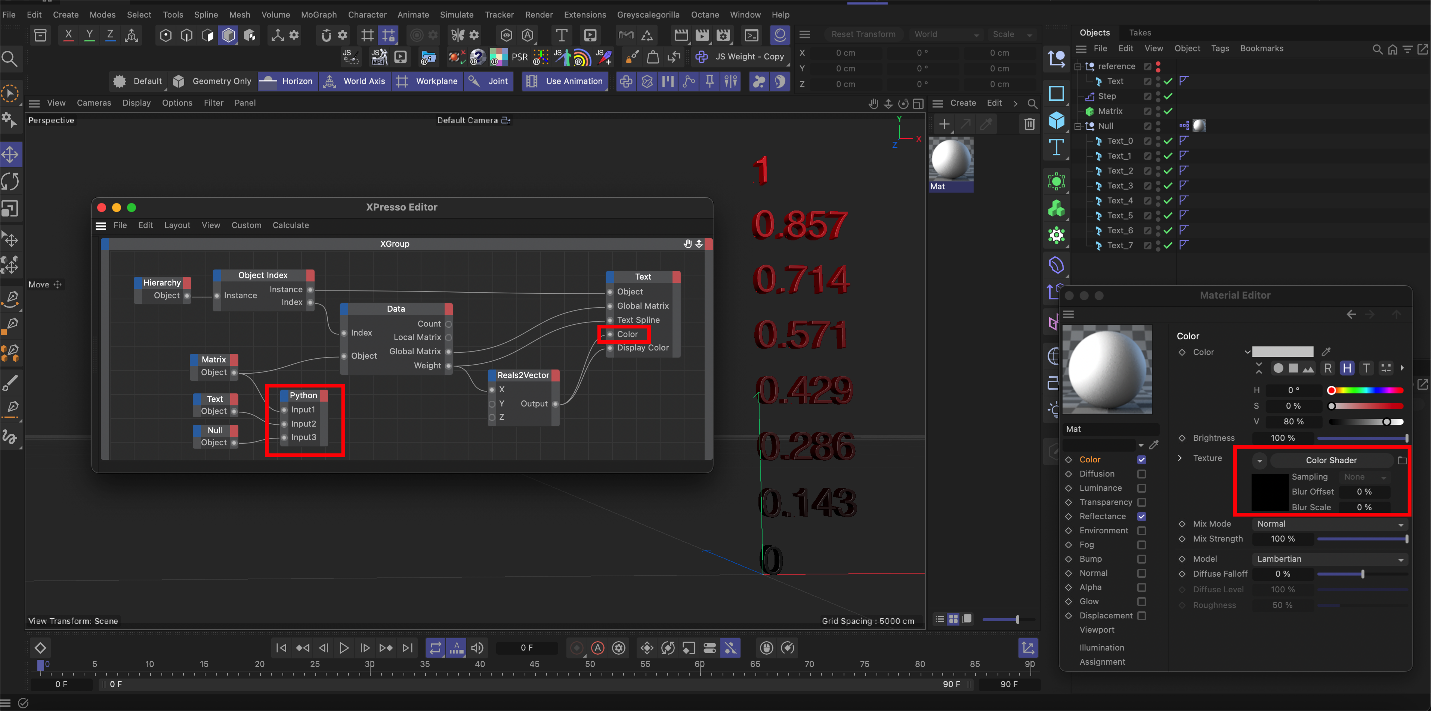The height and width of the screenshot is (711, 1431).
Task: Collapse the reference object tree
Action: click(1078, 66)
